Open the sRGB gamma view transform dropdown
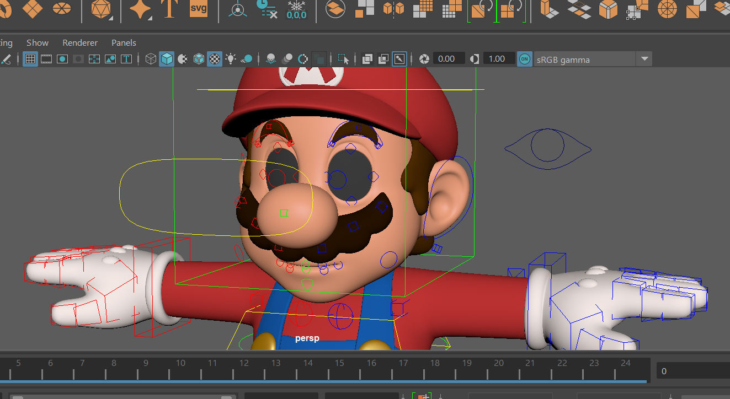The height and width of the screenshot is (399, 730). tap(644, 59)
